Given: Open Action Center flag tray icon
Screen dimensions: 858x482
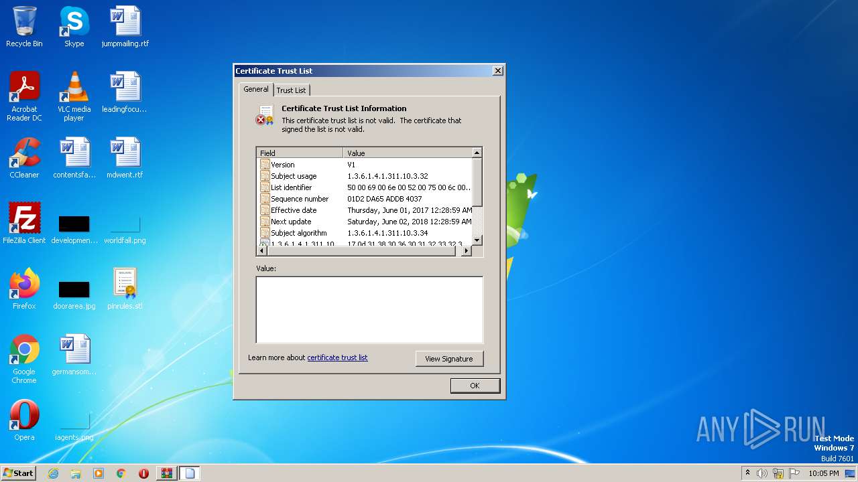Looking at the screenshot, I should 794,473.
